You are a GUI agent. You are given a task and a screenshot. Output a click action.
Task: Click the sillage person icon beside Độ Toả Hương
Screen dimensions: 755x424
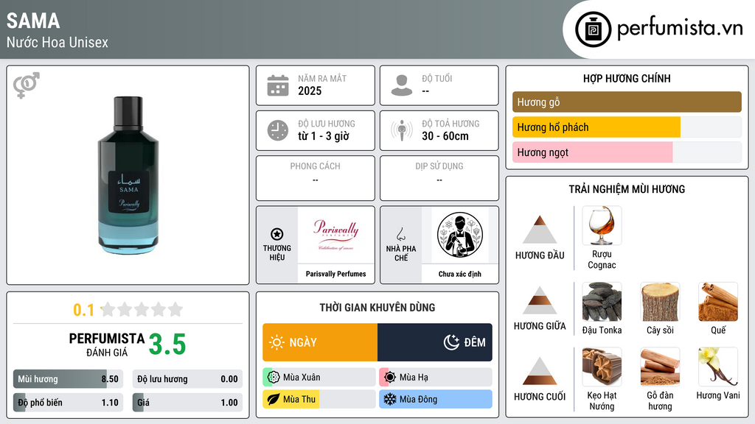(402, 130)
